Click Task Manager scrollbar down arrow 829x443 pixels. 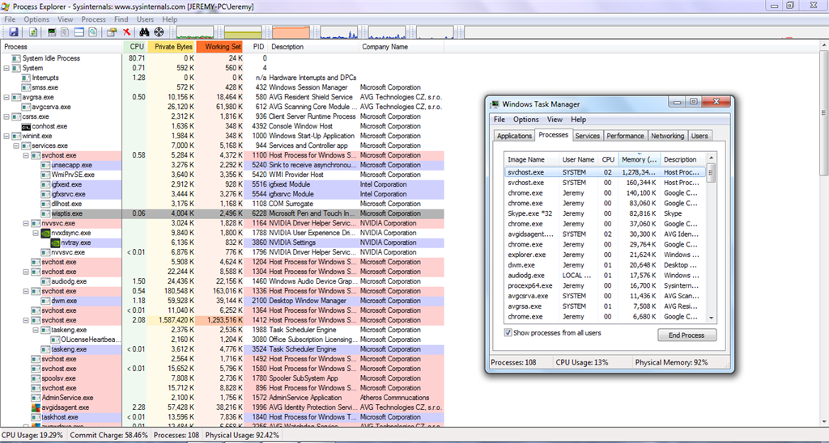tap(712, 318)
